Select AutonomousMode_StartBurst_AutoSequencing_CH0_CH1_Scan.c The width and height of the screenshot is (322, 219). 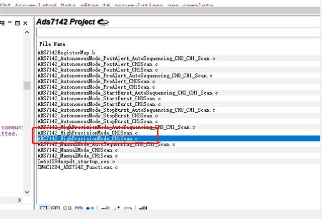(128, 93)
